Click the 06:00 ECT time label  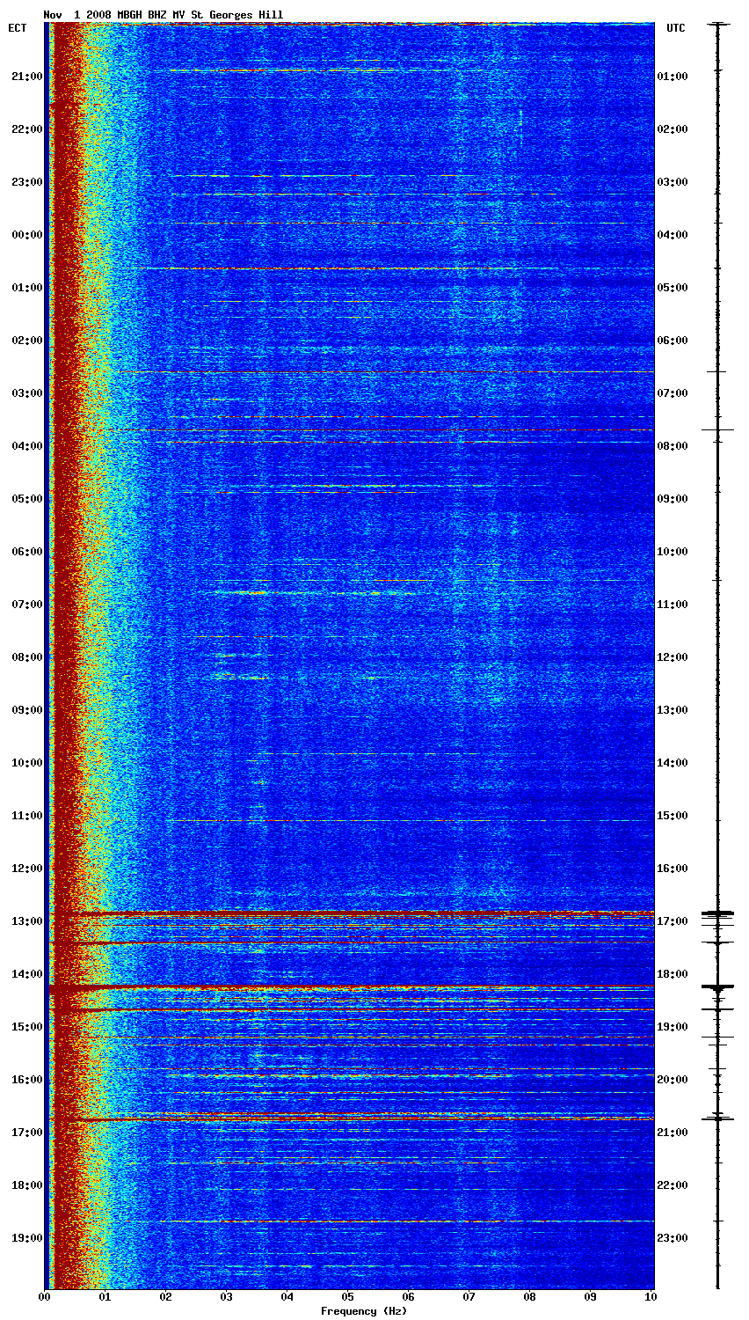click(x=26, y=552)
